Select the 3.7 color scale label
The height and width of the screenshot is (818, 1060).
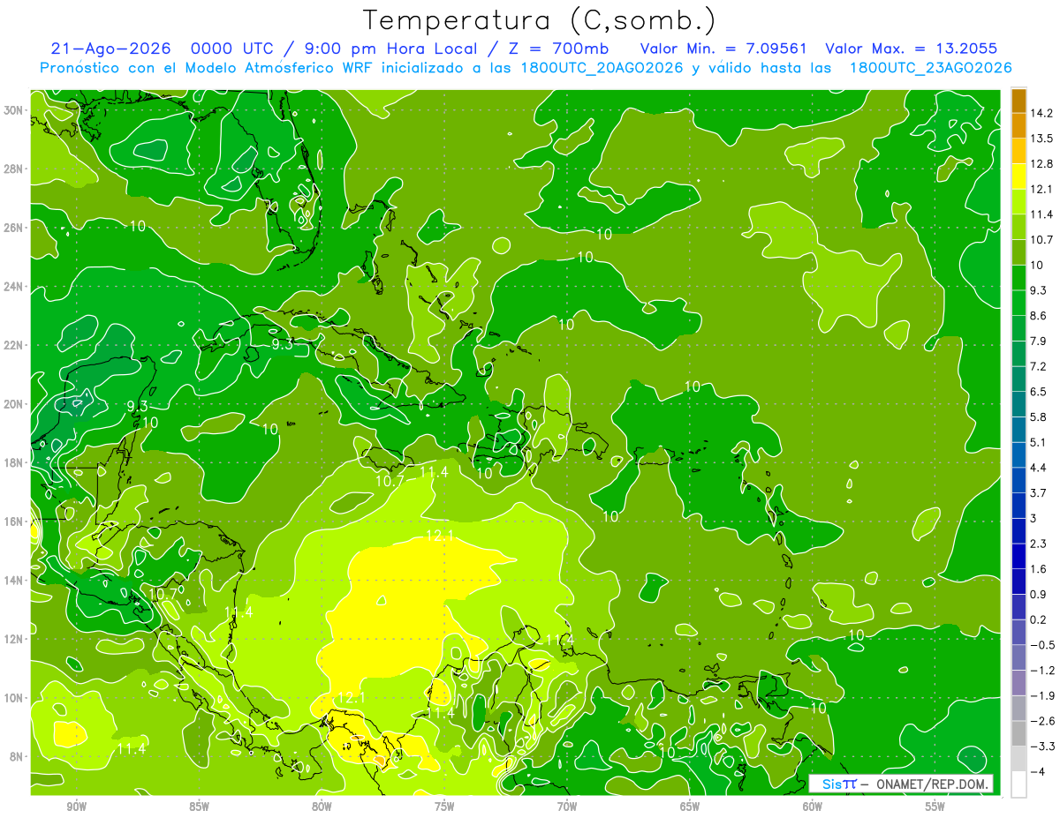click(x=1039, y=493)
